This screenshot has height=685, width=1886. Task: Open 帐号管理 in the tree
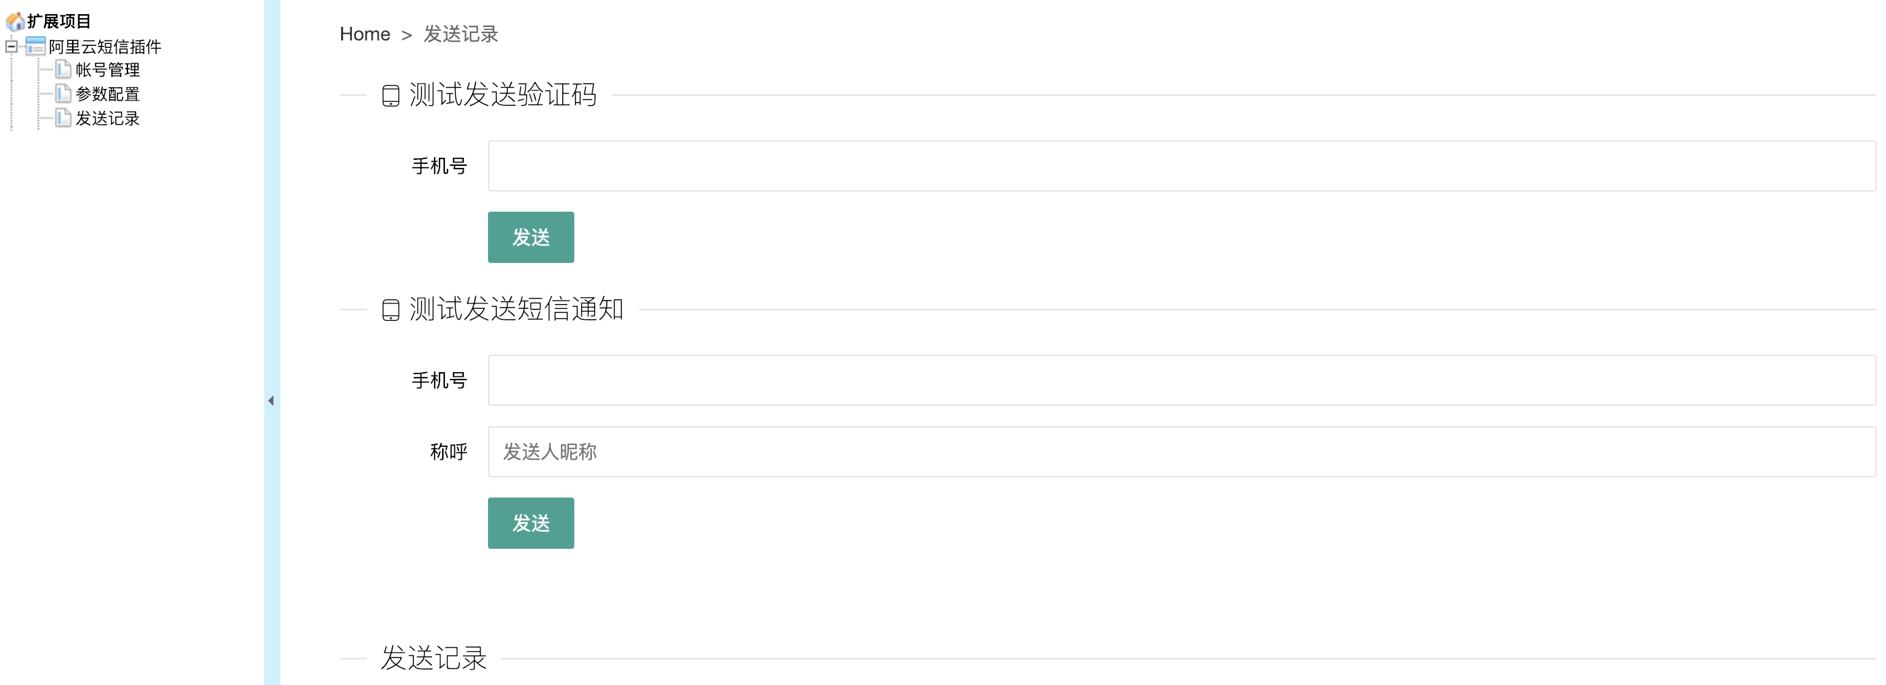pos(108,69)
